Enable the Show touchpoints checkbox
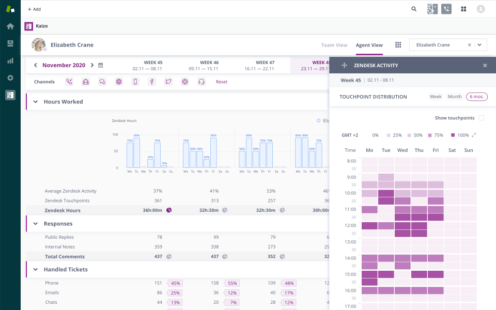 [x=481, y=118]
